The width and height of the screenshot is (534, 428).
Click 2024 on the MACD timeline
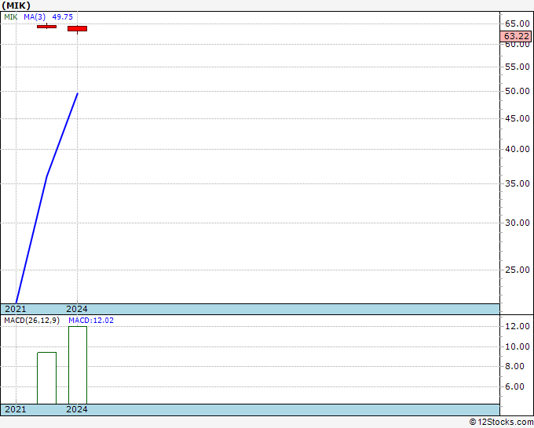[x=77, y=410]
